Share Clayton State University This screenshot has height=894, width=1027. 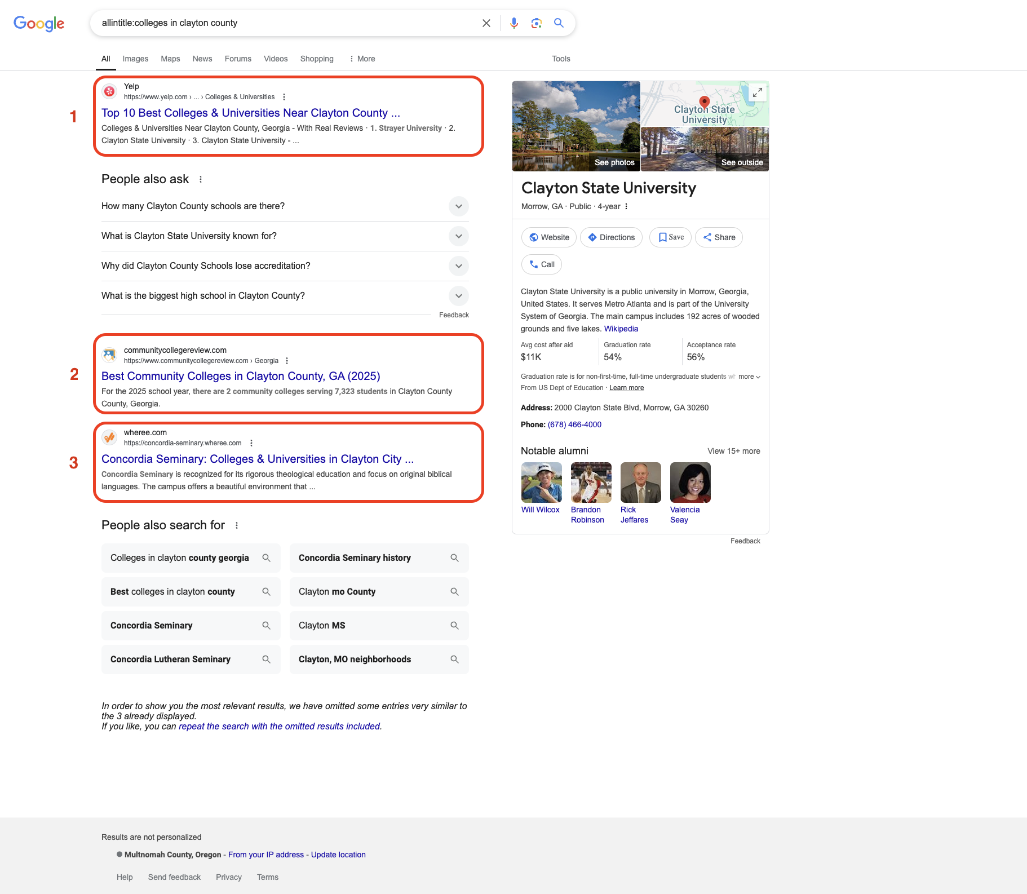719,237
